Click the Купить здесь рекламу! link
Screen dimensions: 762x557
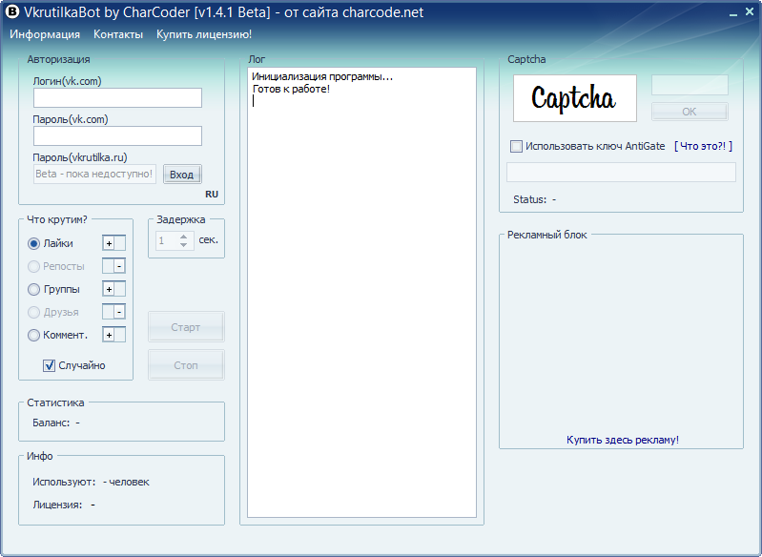pos(623,440)
